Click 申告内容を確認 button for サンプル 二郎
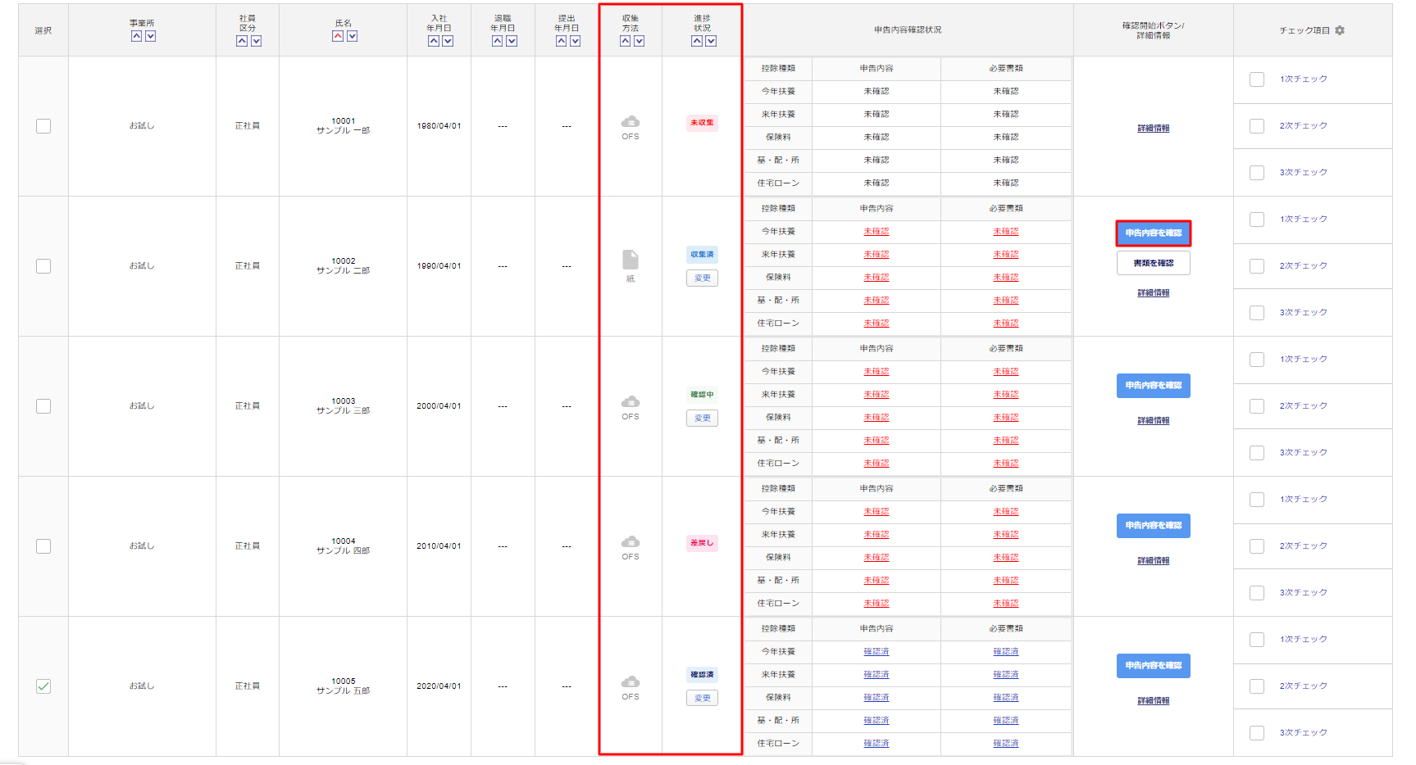This screenshot has height=765, width=1416. pos(1154,233)
